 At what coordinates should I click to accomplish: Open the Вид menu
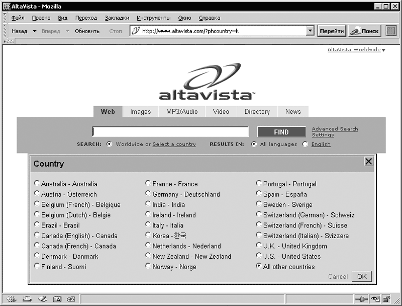(x=62, y=18)
